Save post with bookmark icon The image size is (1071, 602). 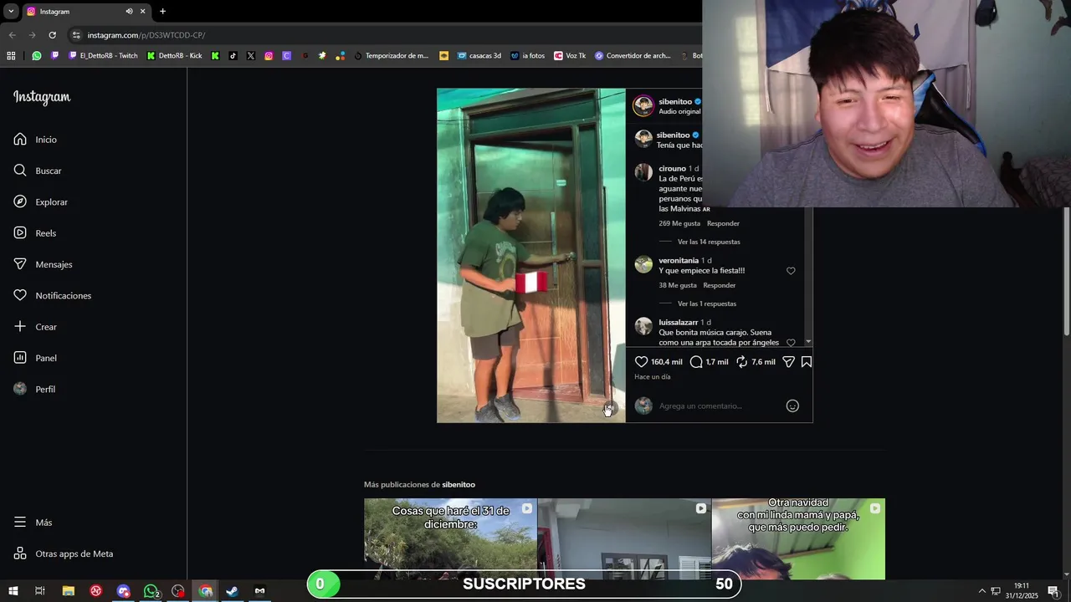[807, 362]
